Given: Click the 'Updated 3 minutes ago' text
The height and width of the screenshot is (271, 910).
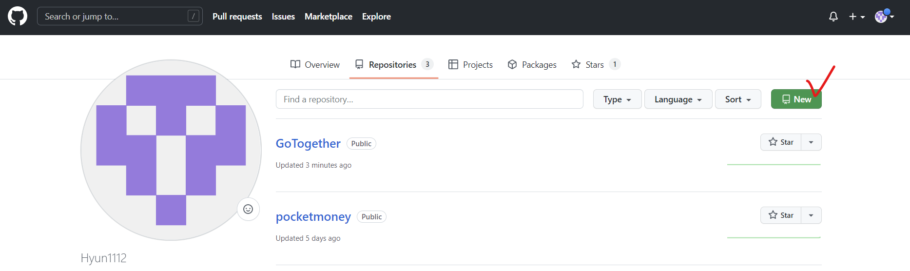Looking at the screenshot, I should coord(313,165).
